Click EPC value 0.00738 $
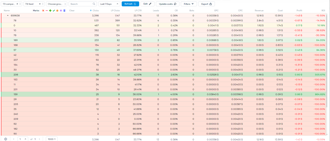This screenshot has width=330, height=141. (212, 50)
